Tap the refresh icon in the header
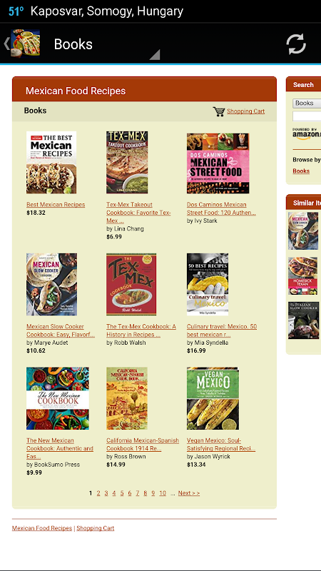This screenshot has width=321, height=571. pyautogui.click(x=296, y=44)
